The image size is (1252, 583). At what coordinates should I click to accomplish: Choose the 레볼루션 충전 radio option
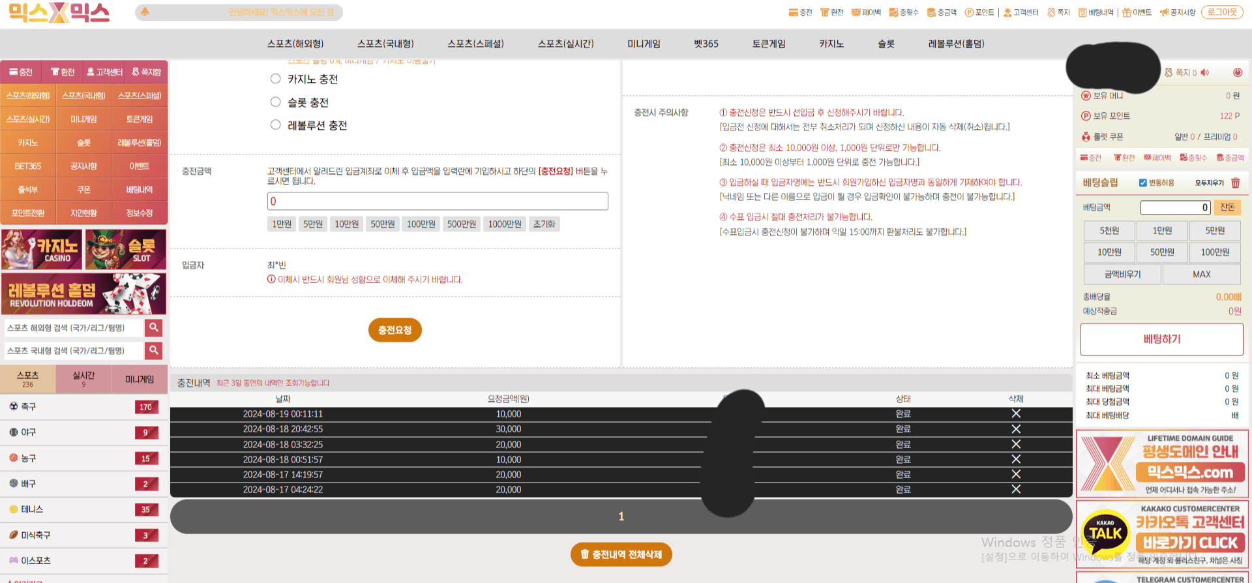[x=276, y=125]
